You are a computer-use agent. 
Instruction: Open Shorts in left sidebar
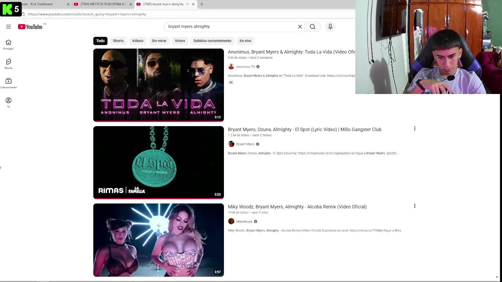pyautogui.click(x=8, y=64)
